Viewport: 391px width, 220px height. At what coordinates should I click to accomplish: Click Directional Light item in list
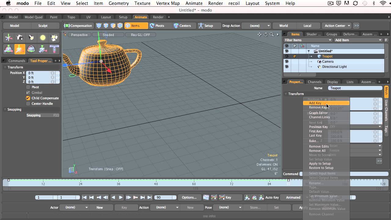(x=334, y=67)
